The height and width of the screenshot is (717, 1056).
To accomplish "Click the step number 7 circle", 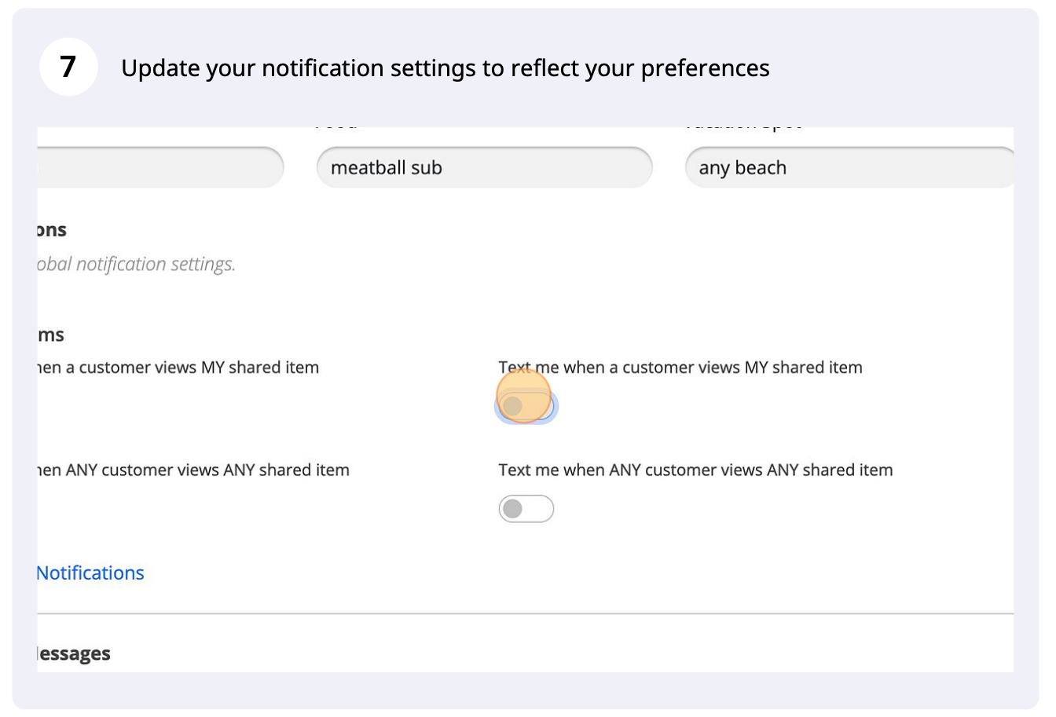I will (x=68, y=67).
